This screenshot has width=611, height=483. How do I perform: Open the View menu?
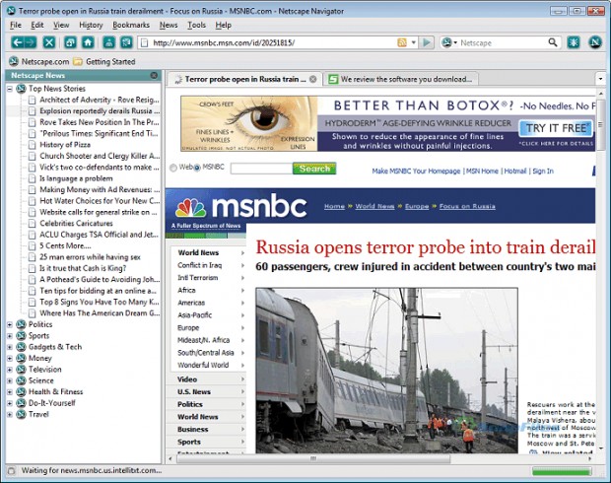(61, 25)
